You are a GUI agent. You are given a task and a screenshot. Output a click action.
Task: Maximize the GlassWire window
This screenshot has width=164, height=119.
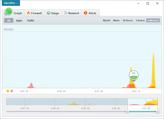[x=148, y=3]
